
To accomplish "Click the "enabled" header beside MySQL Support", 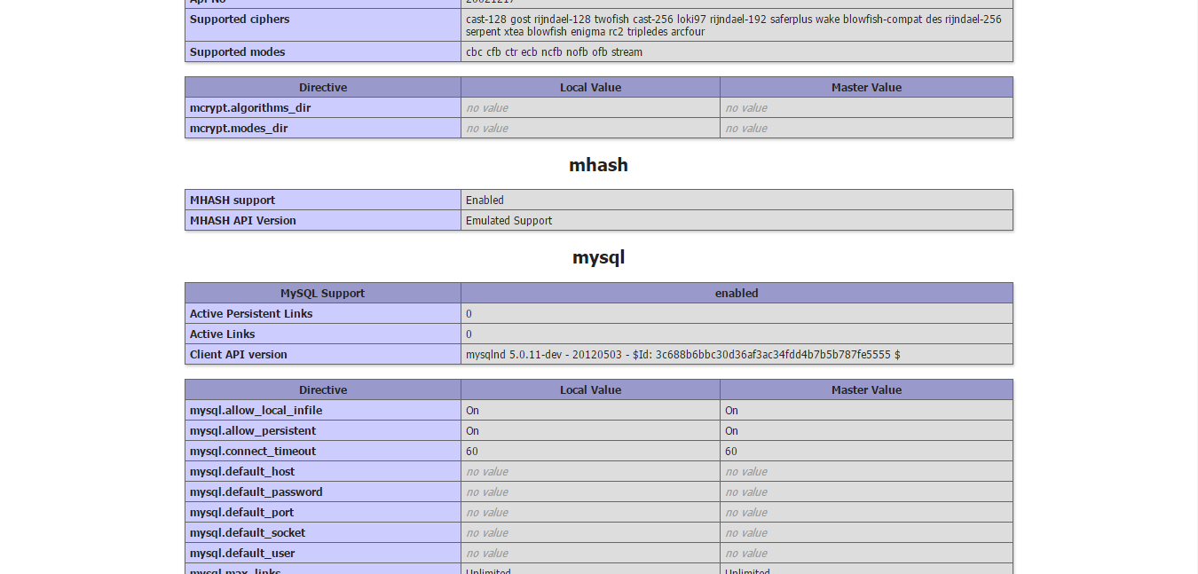I will 737,293.
